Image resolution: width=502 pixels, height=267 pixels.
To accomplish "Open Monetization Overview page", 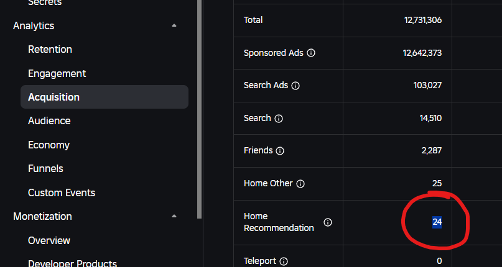I will tap(49, 240).
